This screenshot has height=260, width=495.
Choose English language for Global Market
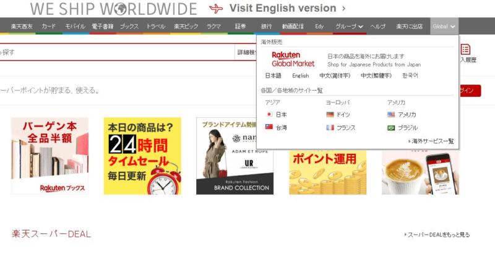pyautogui.click(x=301, y=75)
